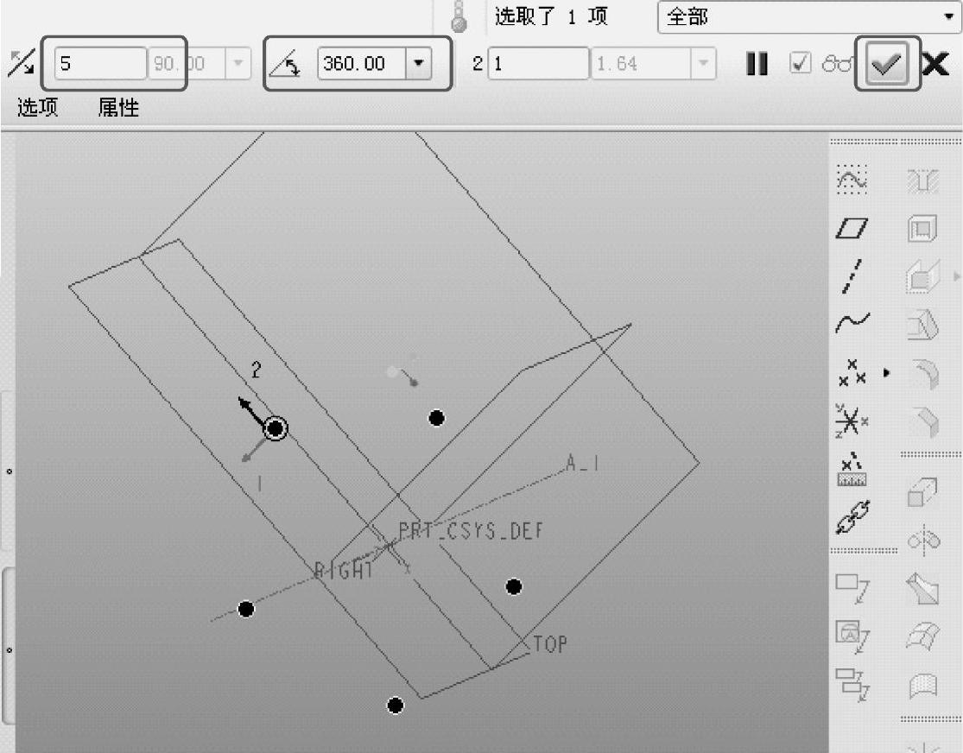Confirm the feature with the green checkmark
This screenshot has height=753, width=963.
[888, 64]
